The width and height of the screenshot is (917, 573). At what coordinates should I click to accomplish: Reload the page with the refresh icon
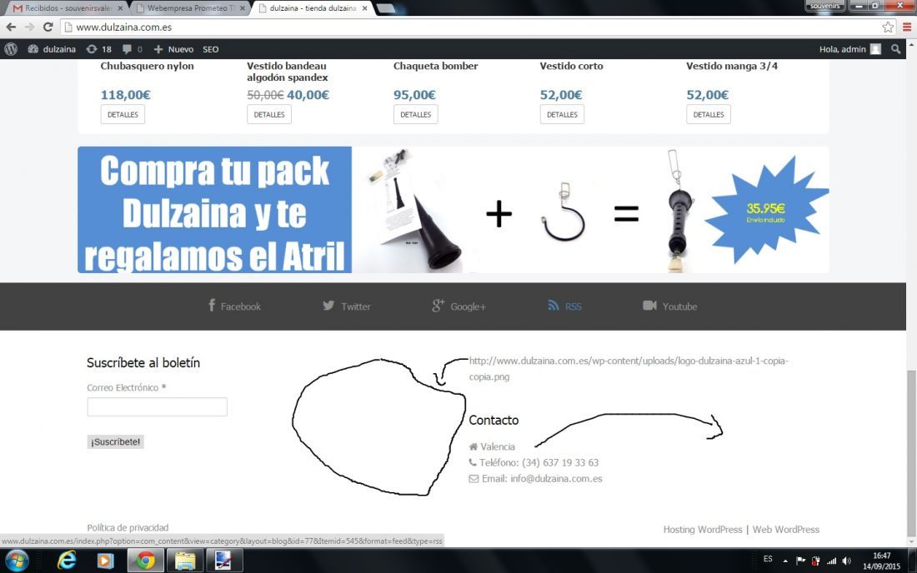(48, 27)
